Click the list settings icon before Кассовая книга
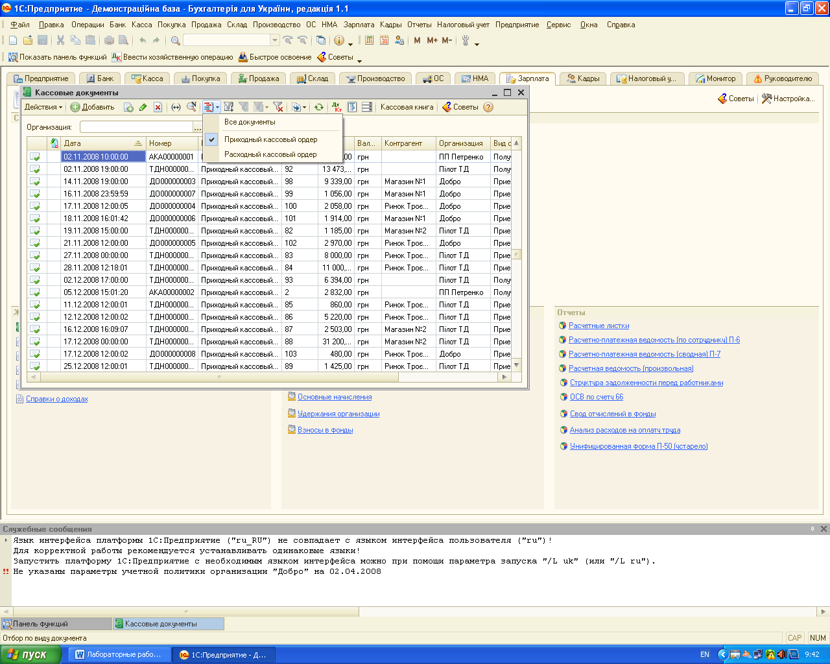The image size is (830, 664). (x=366, y=107)
